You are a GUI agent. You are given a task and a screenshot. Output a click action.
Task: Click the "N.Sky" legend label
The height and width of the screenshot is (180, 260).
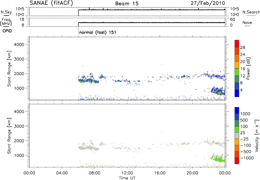6,12
